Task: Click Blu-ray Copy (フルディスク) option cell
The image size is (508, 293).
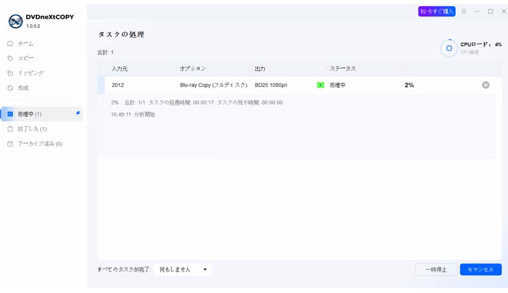Action: (x=214, y=85)
